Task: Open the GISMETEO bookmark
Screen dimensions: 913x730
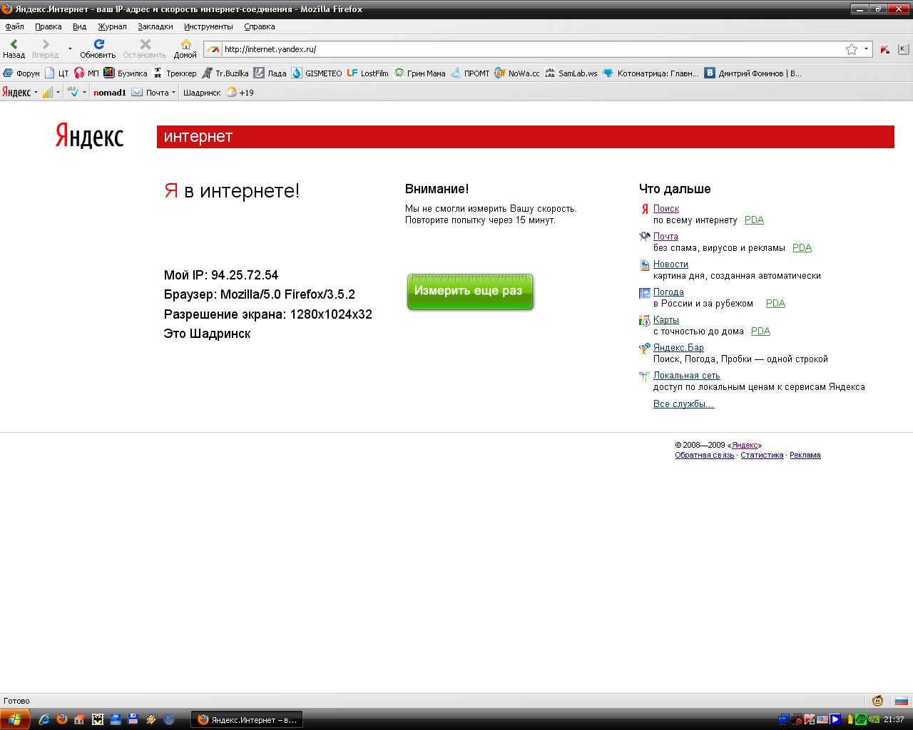Action: [317, 73]
